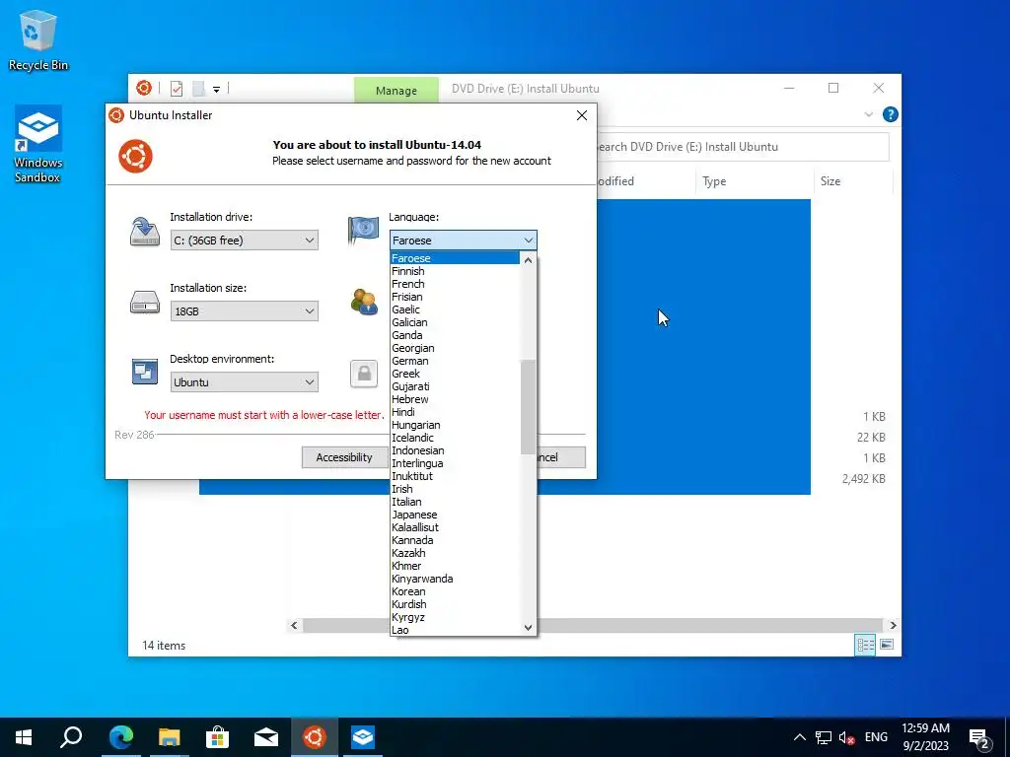Image resolution: width=1010 pixels, height=757 pixels.
Task: Open network status tray icon
Action: (824, 737)
